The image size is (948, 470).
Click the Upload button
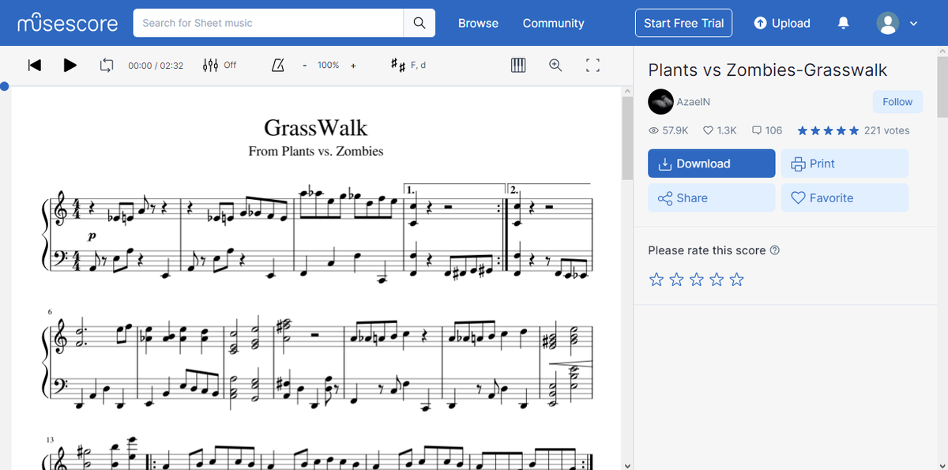(782, 23)
